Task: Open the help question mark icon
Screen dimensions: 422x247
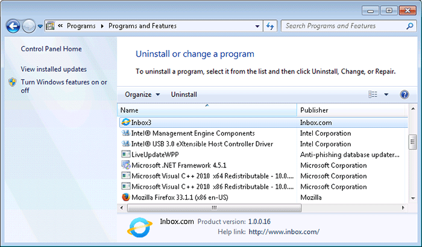Action: tap(405, 95)
